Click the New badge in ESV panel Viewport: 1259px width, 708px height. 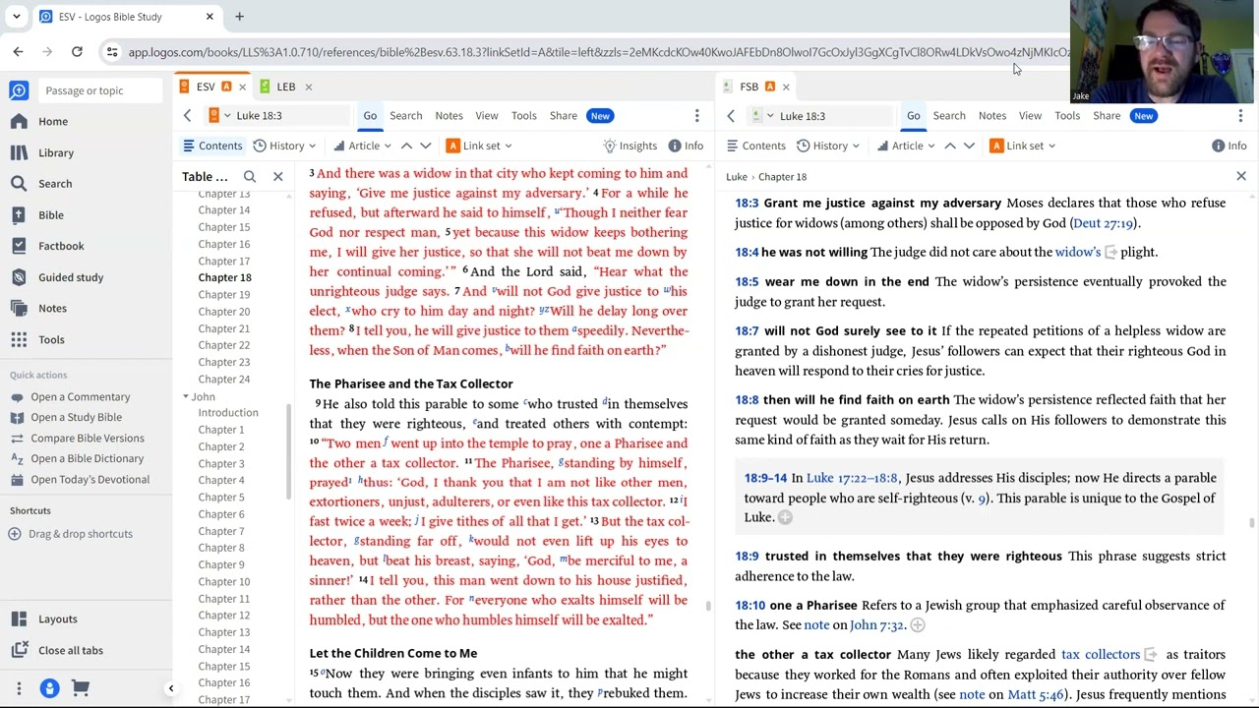click(600, 116)
